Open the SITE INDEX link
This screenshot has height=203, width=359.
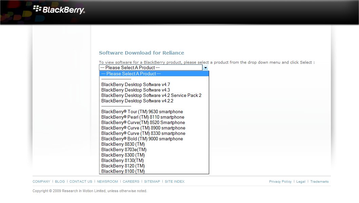[x=175, y=182]
